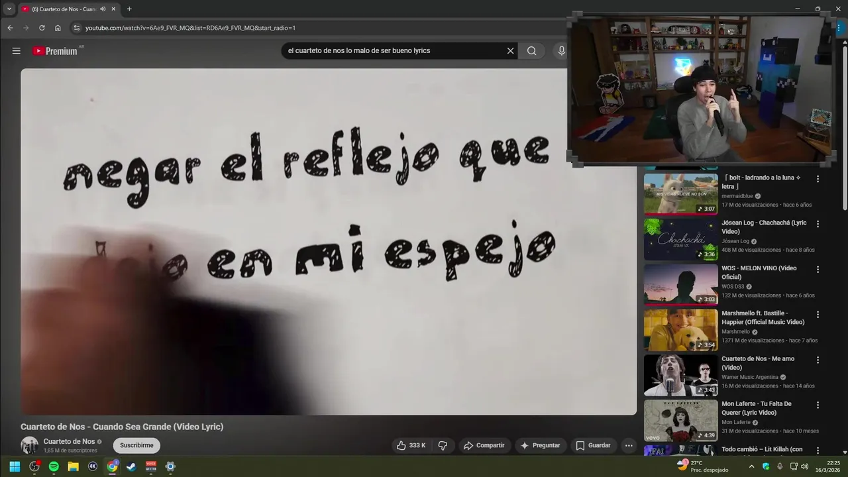Open Google Chrome from the taskbar

click(x=113, y=466)
